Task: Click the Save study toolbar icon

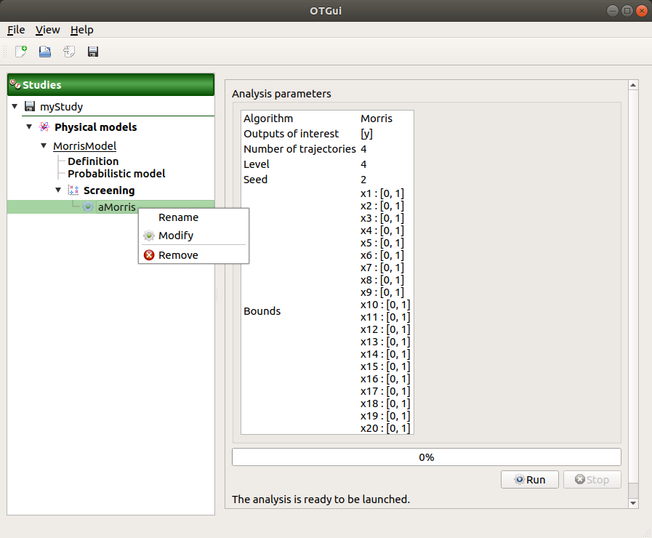Action: pyautogui.click(x=93, y=52)
